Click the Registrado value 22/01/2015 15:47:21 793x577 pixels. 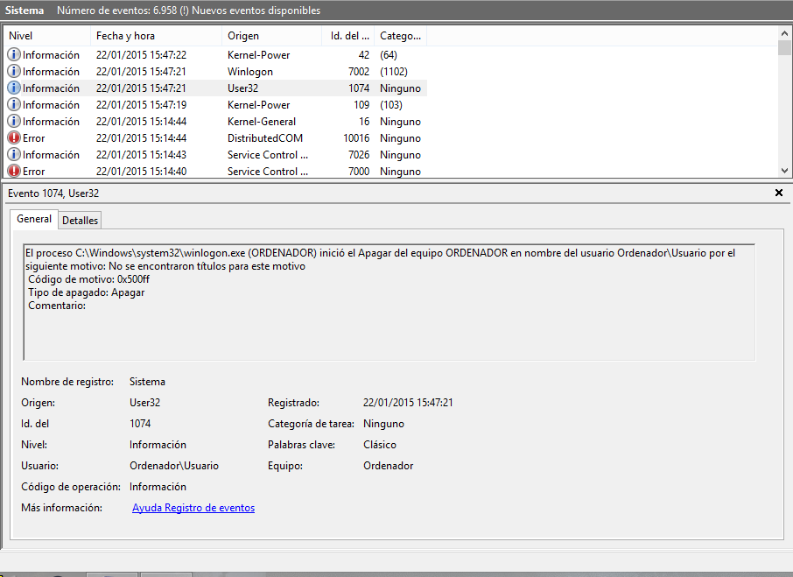pos(408,403)
